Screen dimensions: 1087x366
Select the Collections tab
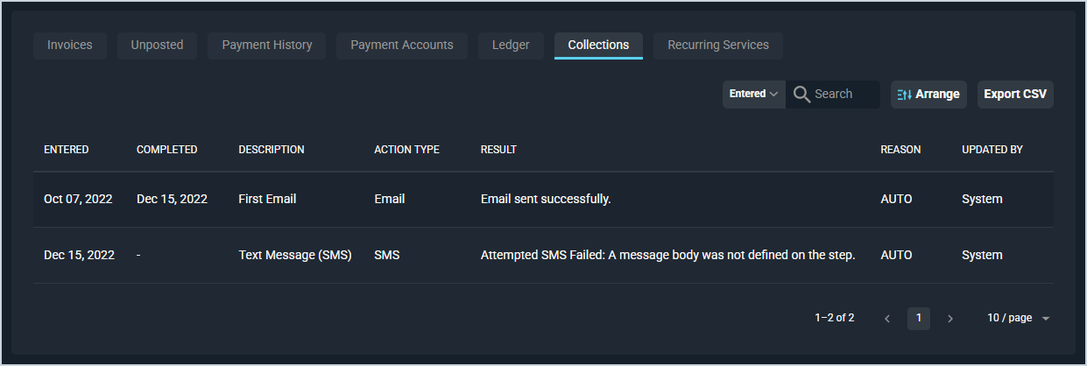pyautogui.click(x=598, y=46)
